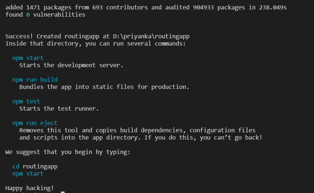This screenshot has height=193, width=314.
Task: Click 'cd routingapp' suggested command
Action: pyautogui.click(x=35, y=167)
